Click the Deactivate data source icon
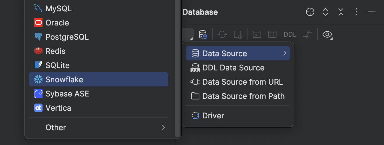The width and height of the screenshot is (384, 145). [x=238, y=34]
